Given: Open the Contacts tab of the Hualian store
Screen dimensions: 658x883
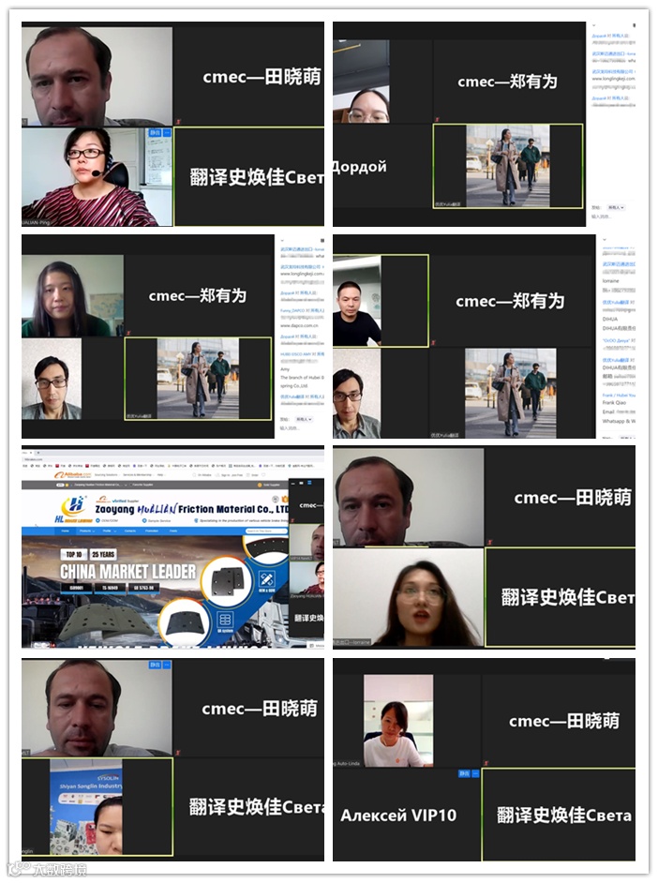Looking at the screenshot, I should tap(130, 531).
